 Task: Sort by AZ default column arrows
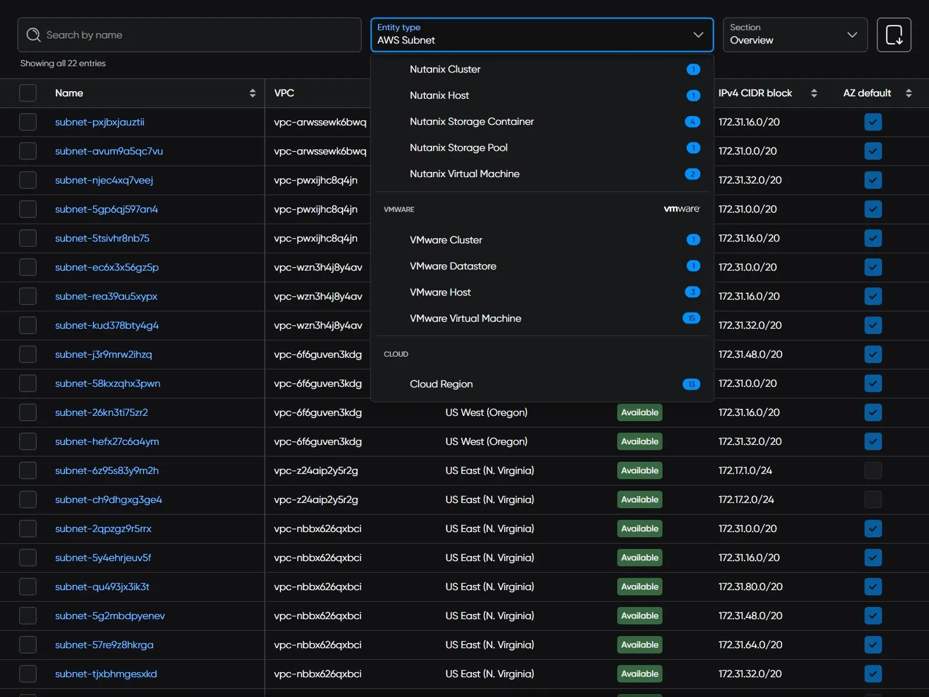point(909,93)
